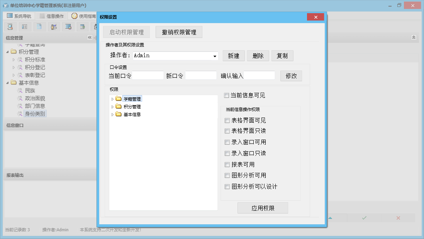The image size is (424, 239).
Task: Click 复制 operator button
Action: pos(282,56)
